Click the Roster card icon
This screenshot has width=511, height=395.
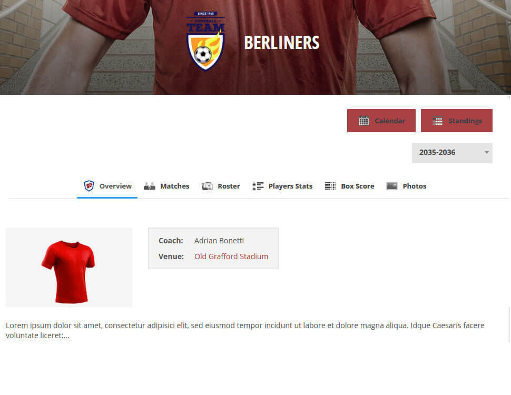207,186
